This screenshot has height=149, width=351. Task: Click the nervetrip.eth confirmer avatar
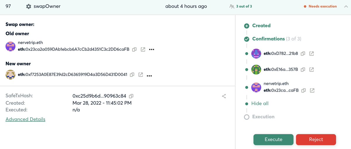[x=256, y=87]
